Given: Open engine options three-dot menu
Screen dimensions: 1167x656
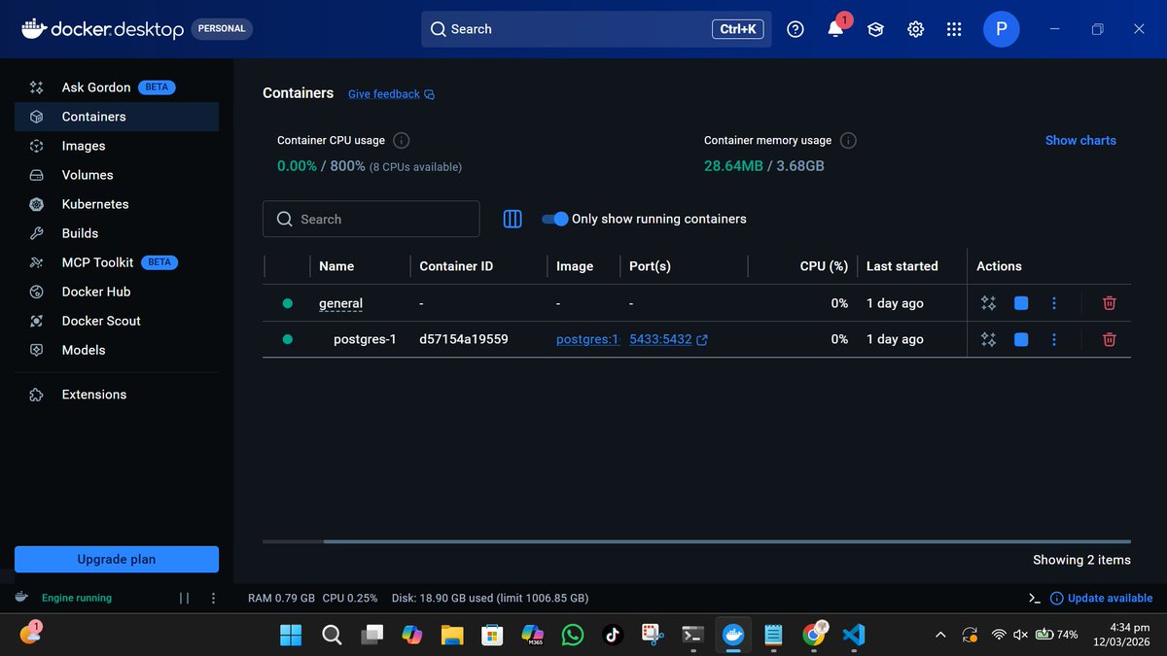Looking at the screenshot, I should pos(213,599).
